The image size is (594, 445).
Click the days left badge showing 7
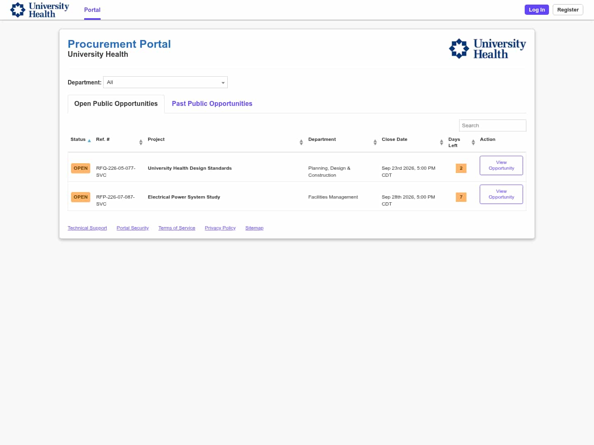(461, 197)
